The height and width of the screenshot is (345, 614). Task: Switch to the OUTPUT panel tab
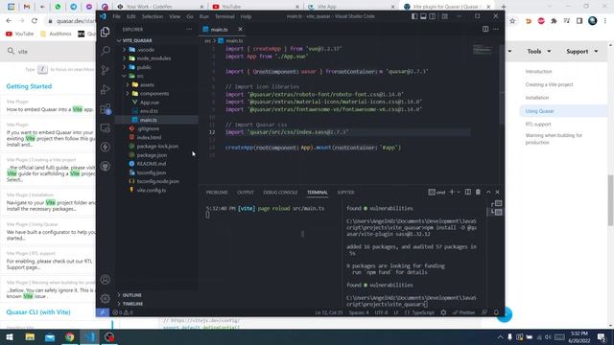[x=246, y=193]
